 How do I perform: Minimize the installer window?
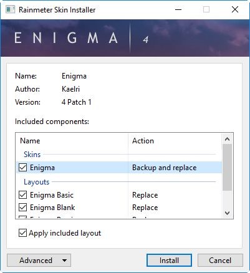178,9
